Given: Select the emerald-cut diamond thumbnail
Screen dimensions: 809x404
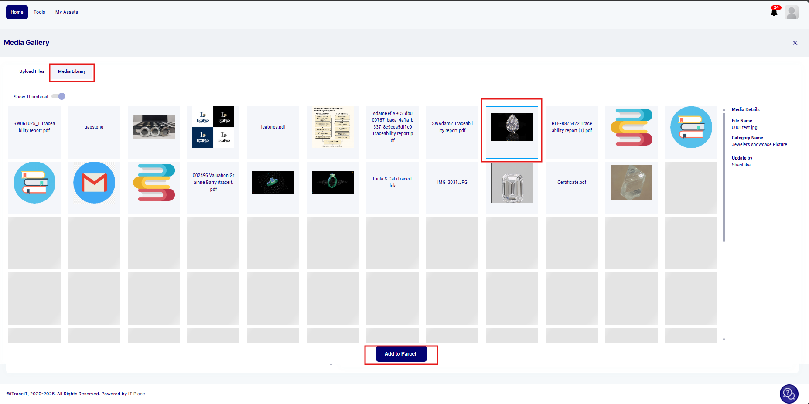Looking at the screenshot, I should [512, 183].
